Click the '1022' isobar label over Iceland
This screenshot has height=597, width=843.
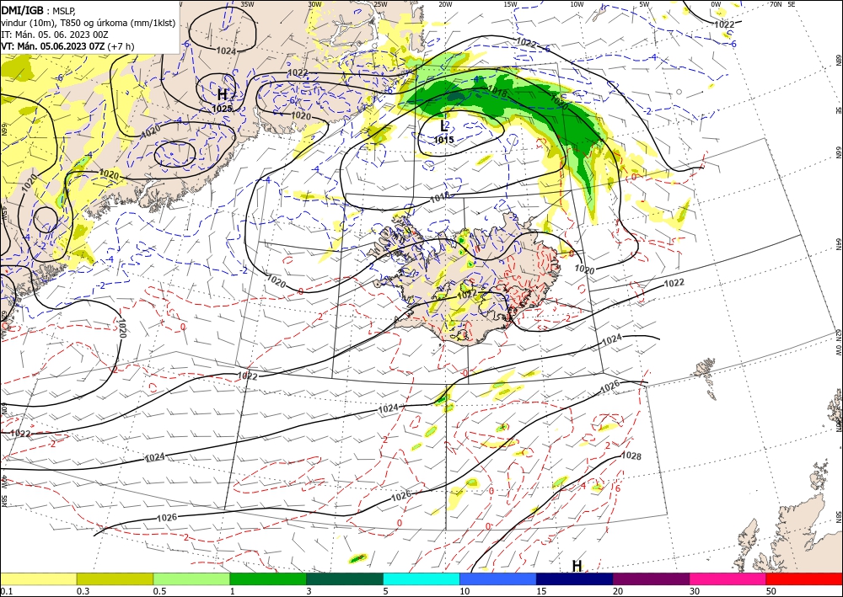click(x=467, y=294)
